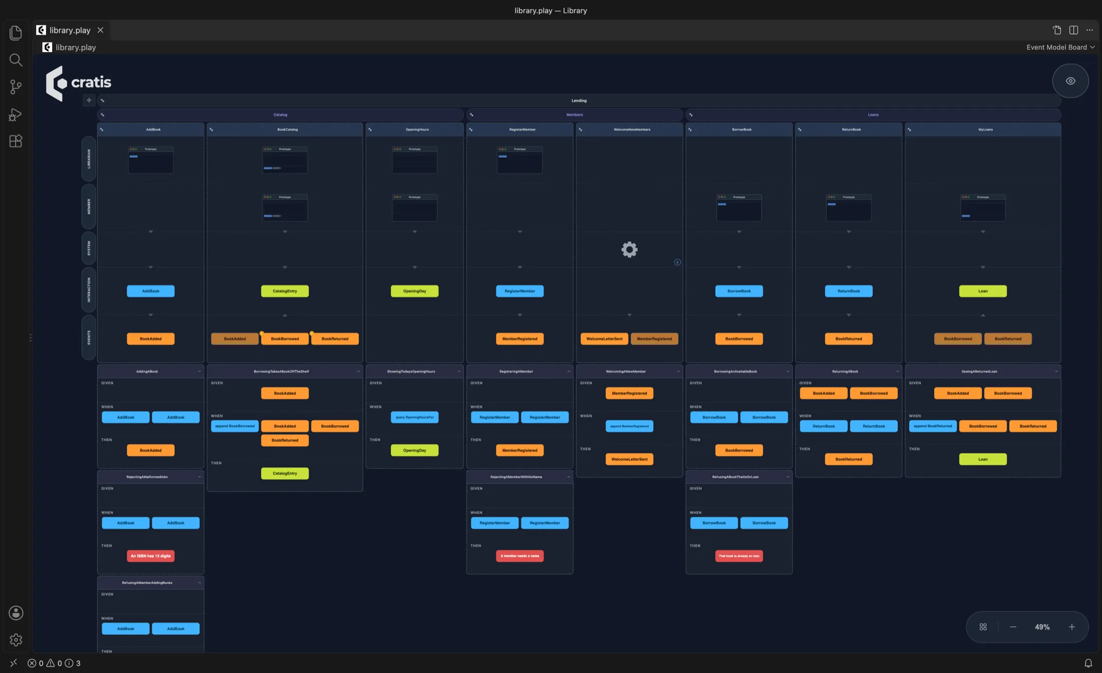
Task: Click the open changes editor action icon
Action: click(1057, 30)
